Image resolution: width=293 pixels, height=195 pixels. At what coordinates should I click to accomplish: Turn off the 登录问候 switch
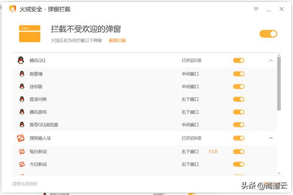point(239,99)
